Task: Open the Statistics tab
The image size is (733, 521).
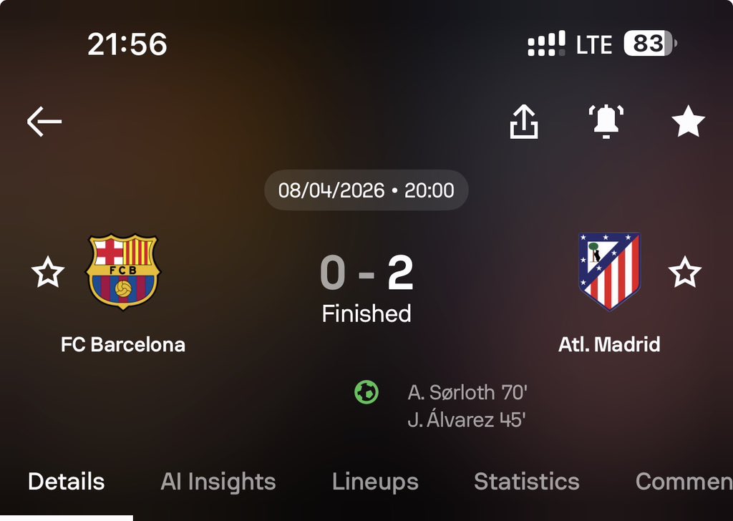Action: click(x=526, y=482)
